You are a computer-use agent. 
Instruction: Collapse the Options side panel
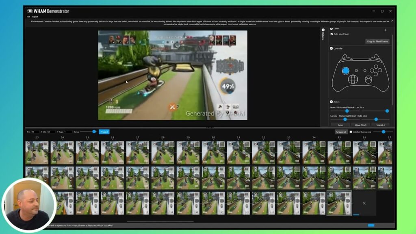point(323,30)
